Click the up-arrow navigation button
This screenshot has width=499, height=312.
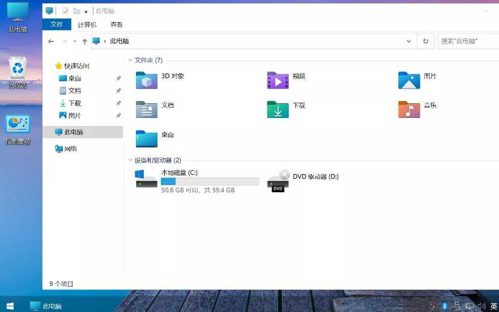(x=85, y=41)
